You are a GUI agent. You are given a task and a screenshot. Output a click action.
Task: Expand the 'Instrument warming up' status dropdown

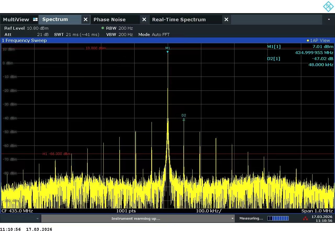click(232, 218)
